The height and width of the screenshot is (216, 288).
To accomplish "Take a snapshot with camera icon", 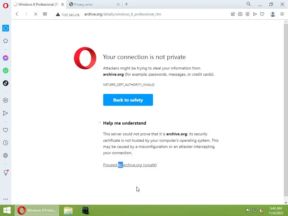I will pos(240,14).
